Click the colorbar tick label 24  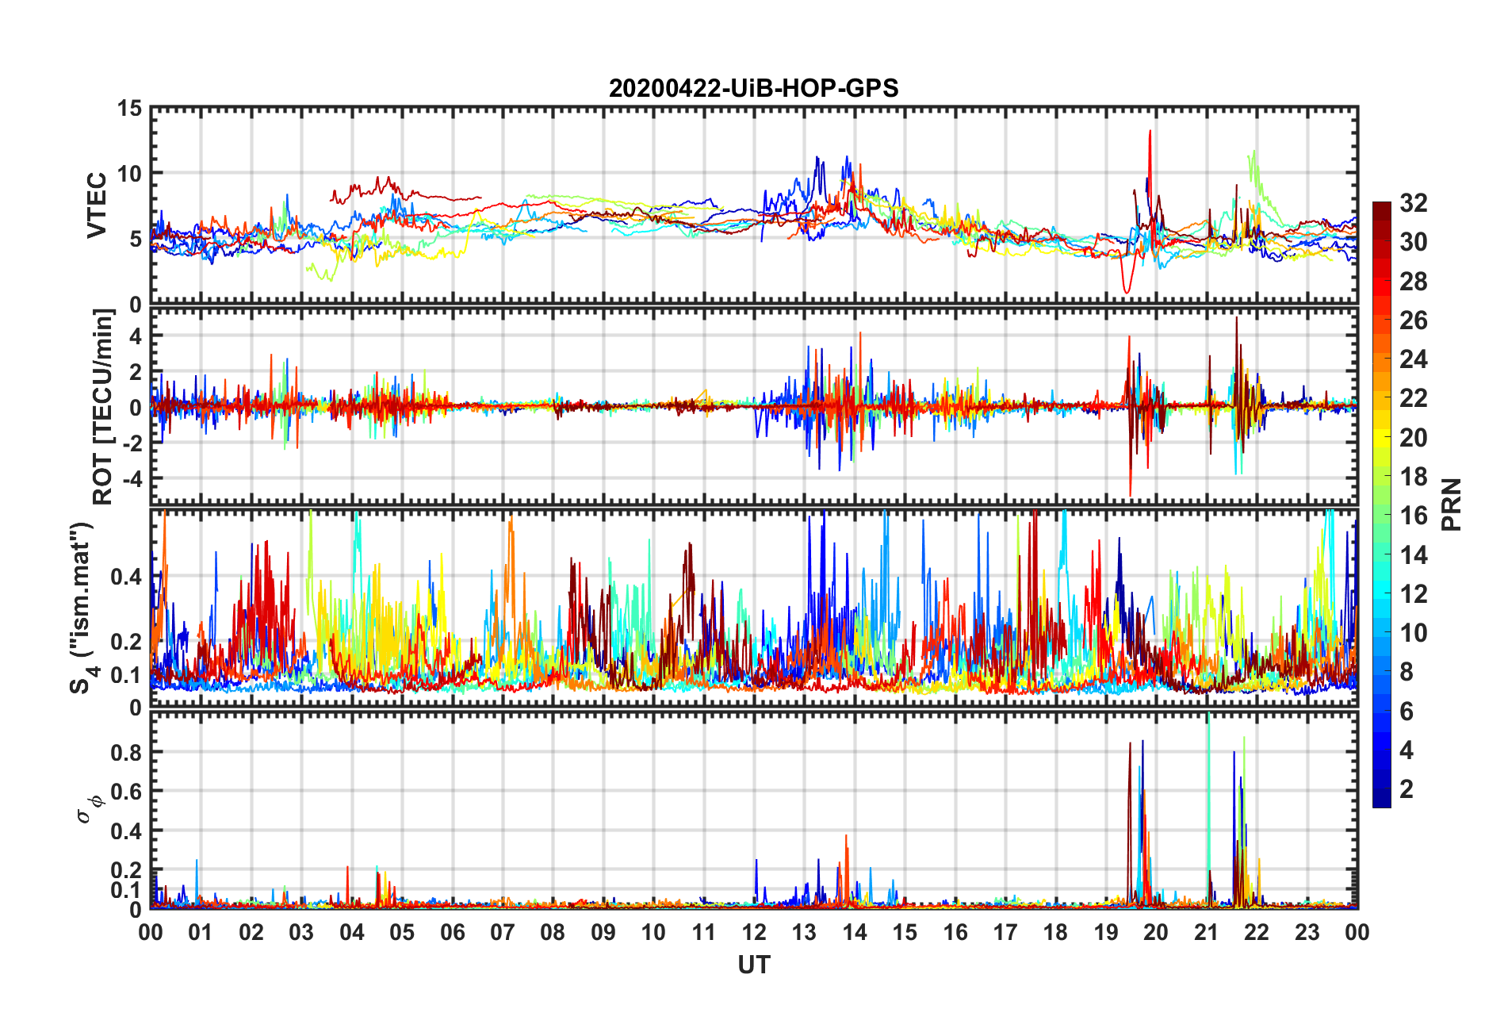click(x=1413, y=359)
